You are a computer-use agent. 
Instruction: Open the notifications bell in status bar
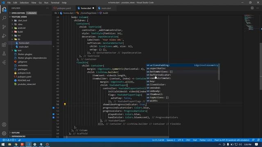[x=258, y=140]
